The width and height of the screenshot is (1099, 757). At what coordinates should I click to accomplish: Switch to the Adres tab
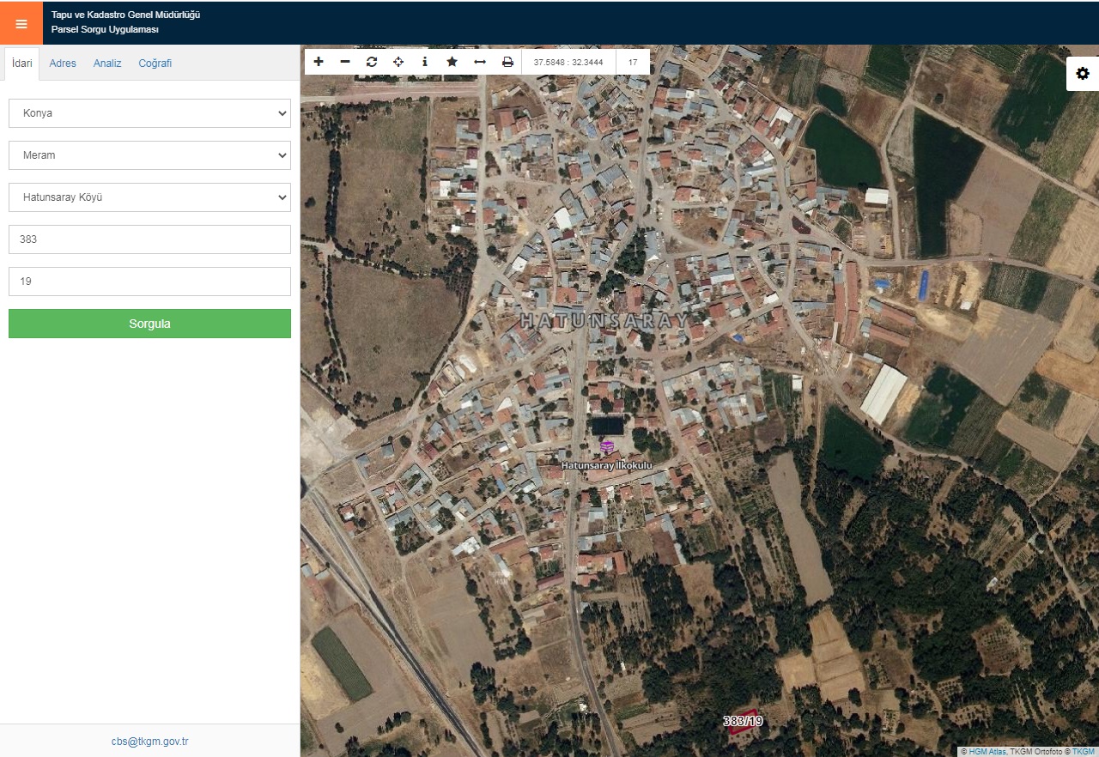pos(63,64)
